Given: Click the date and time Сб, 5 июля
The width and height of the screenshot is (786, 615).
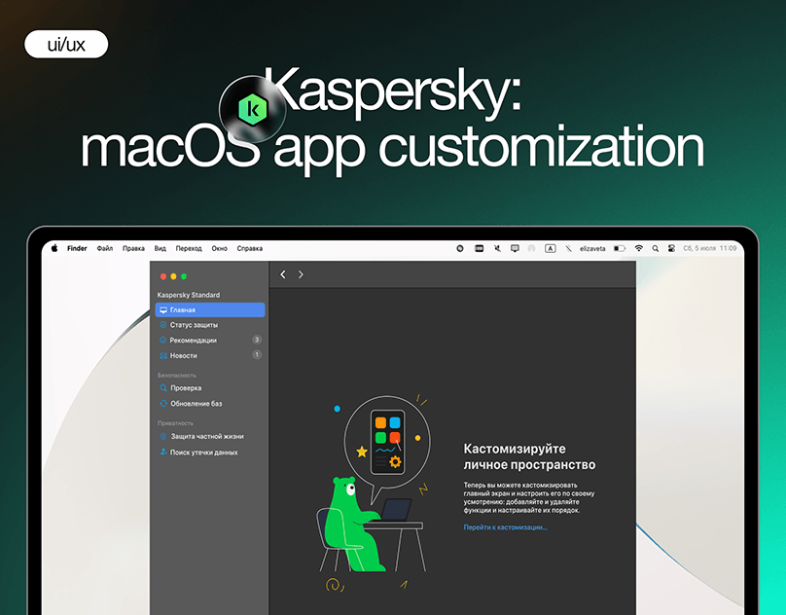Looking at the screenshot, I should (x=710, y=248).
